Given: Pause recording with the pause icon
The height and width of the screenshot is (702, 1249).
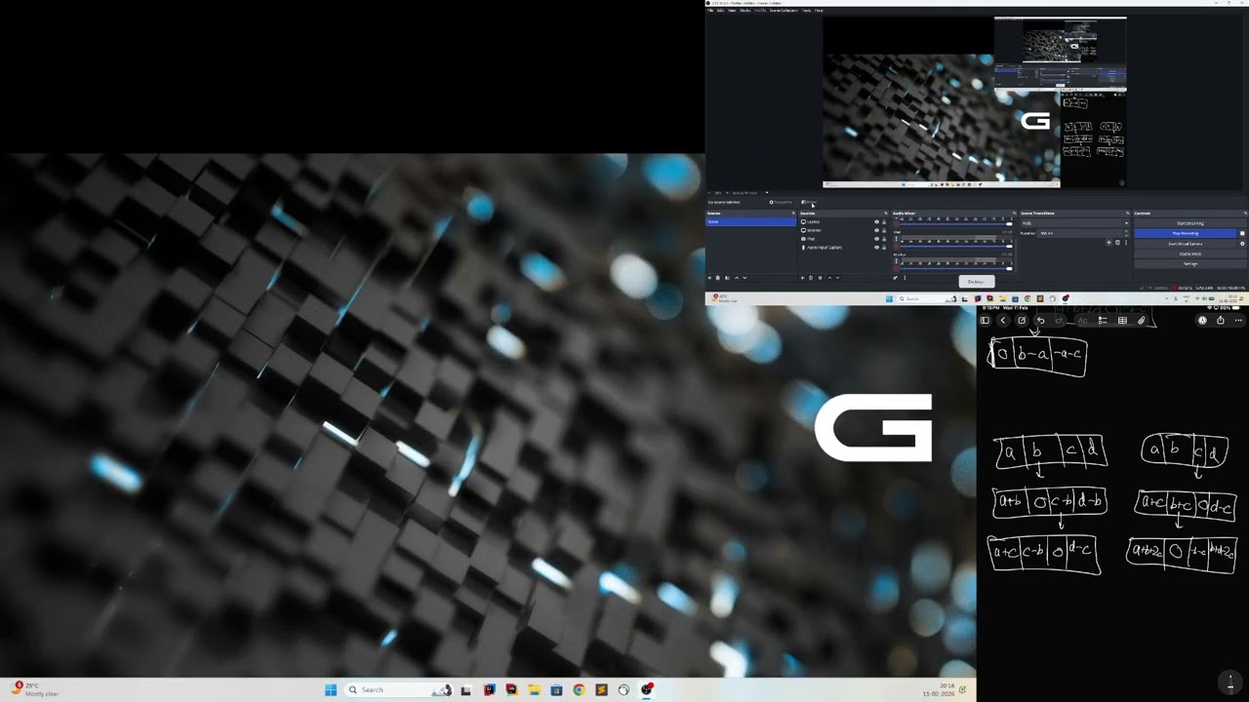Looking at the screenshot, I should tap(1242, 233).
